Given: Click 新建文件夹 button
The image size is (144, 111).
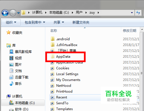Looking at the screenshot, I should [81, 22].
